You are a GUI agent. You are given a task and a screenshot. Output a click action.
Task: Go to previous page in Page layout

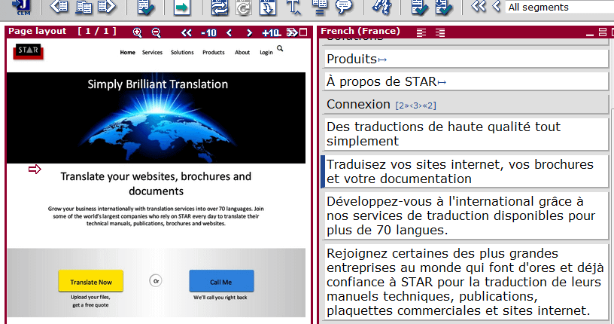coord(229,33)
